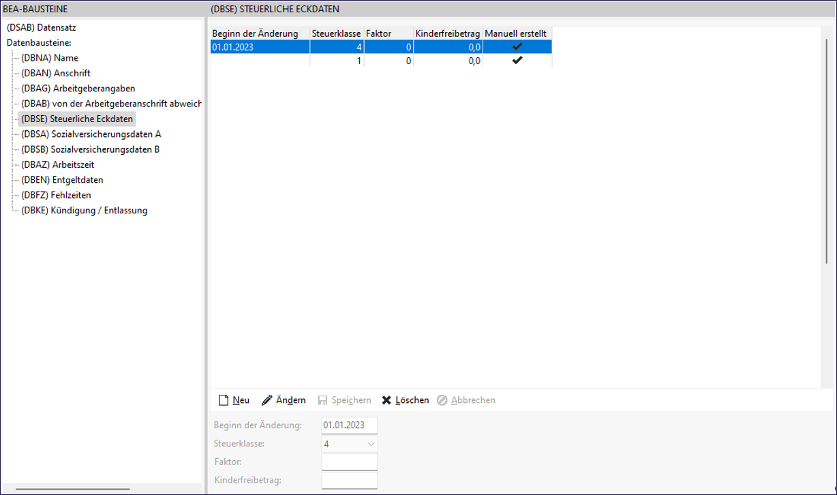Select the 01.01.2023 date cell in the table

tap(260, 47)
